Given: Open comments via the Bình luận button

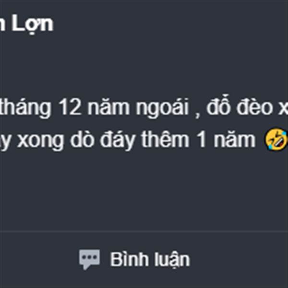Looking at the screenshot, I should coord(134,259).
